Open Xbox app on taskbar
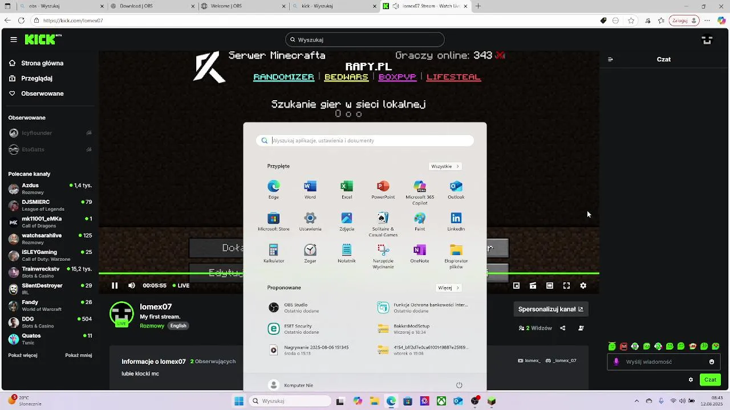 441,401
